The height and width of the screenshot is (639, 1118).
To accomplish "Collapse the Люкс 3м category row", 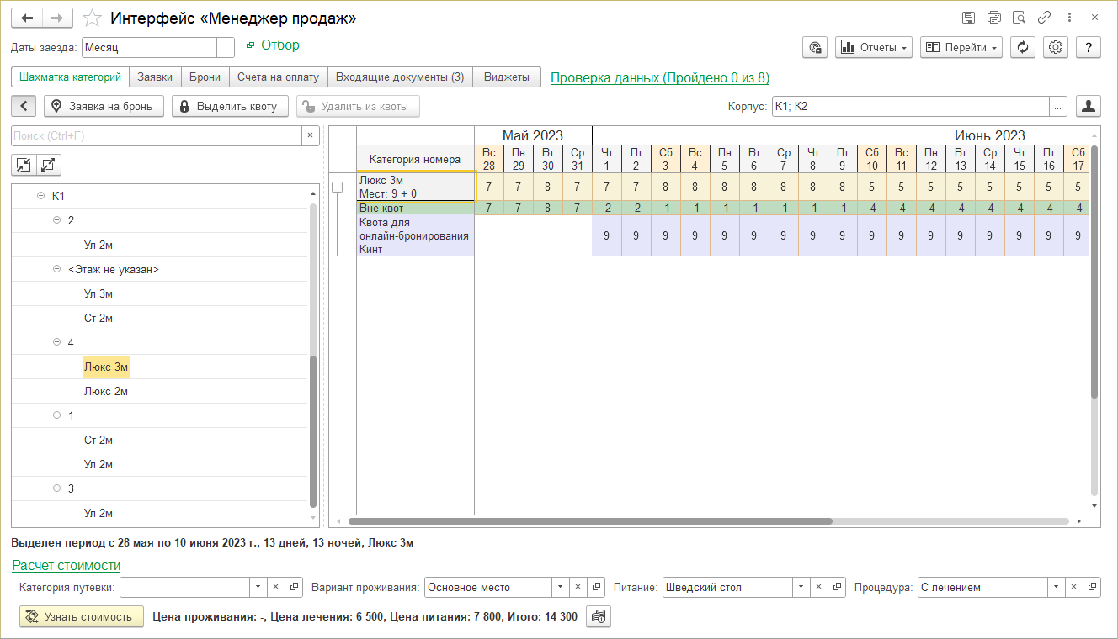I will pyautogui.click(x=337, y=187).
